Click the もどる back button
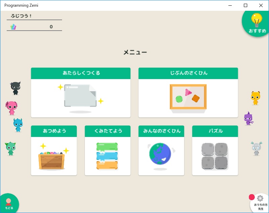 point(9,203)
